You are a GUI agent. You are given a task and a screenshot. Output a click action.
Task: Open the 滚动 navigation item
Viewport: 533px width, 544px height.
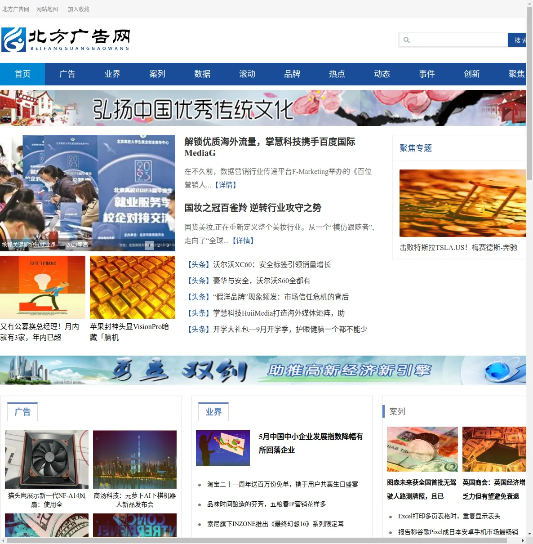(247, 74)
